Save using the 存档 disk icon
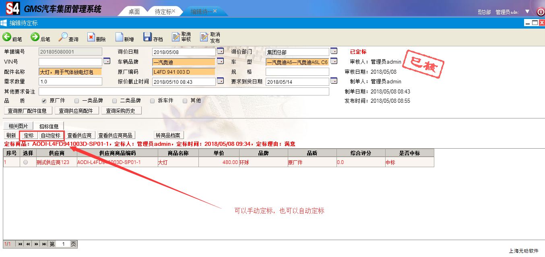This screenshot has width=545, height=257. tap(147, 37)
